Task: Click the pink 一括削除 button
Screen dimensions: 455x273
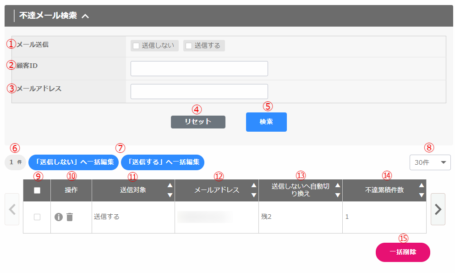Action: [x=403, y=252]
